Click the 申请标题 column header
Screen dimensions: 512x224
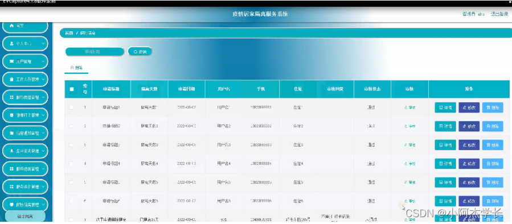[111, 89]
